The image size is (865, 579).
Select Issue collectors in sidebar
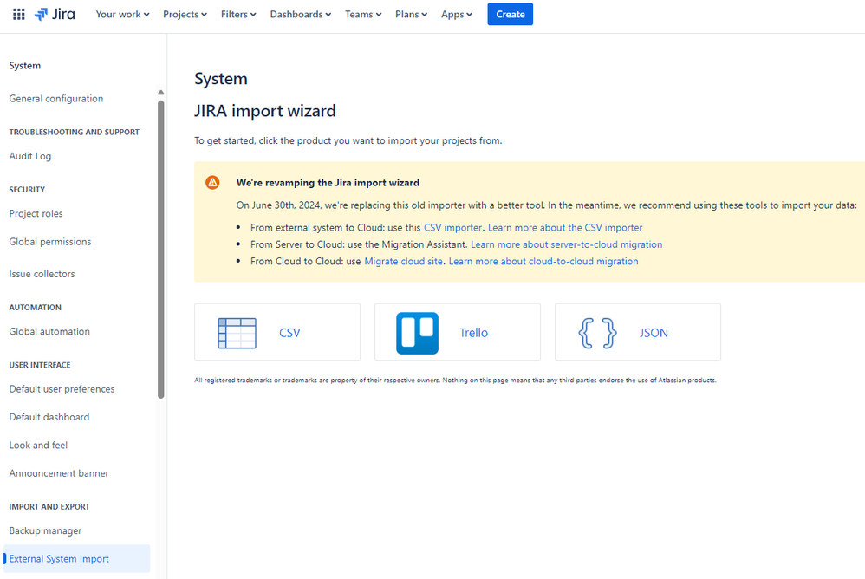[x=42, y=274]
